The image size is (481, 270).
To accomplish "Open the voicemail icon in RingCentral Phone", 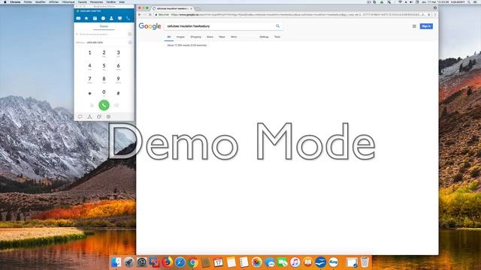I will 78,18.
